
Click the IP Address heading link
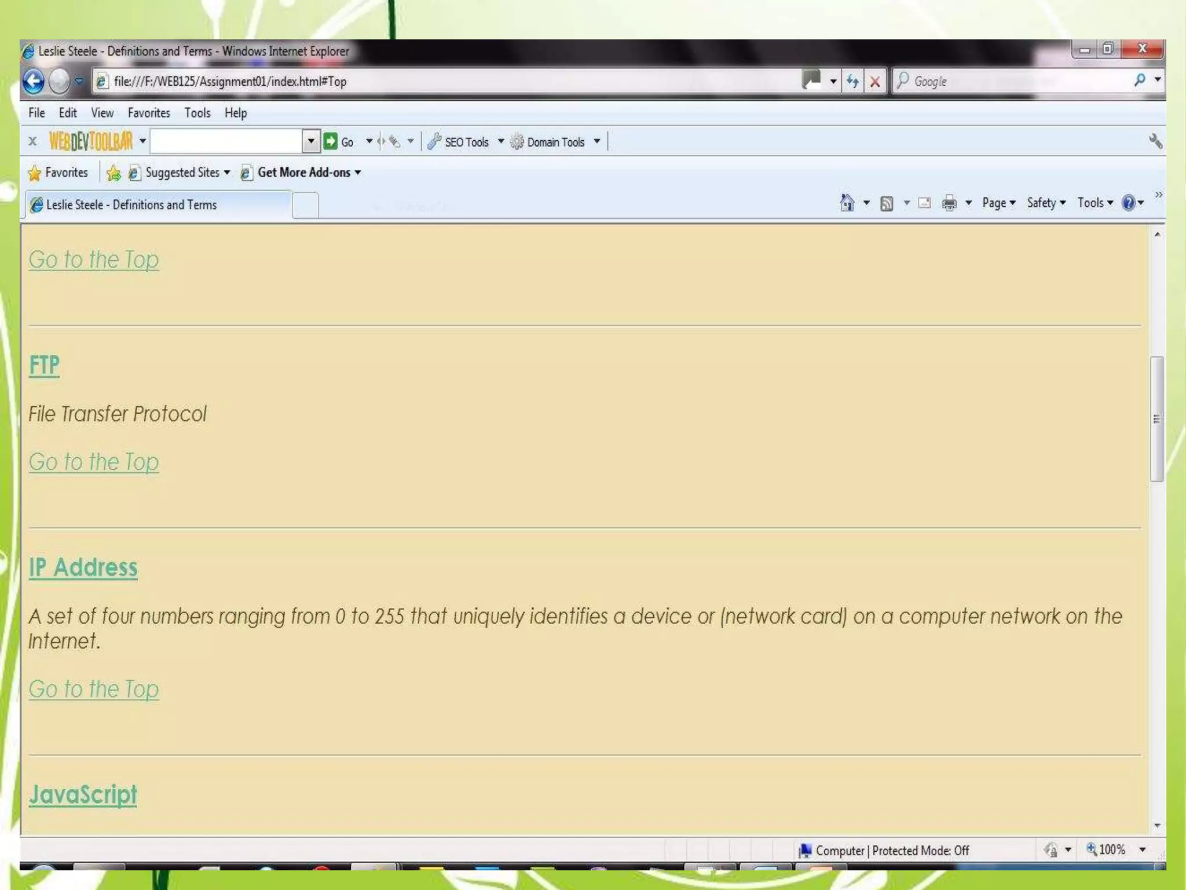83,567
